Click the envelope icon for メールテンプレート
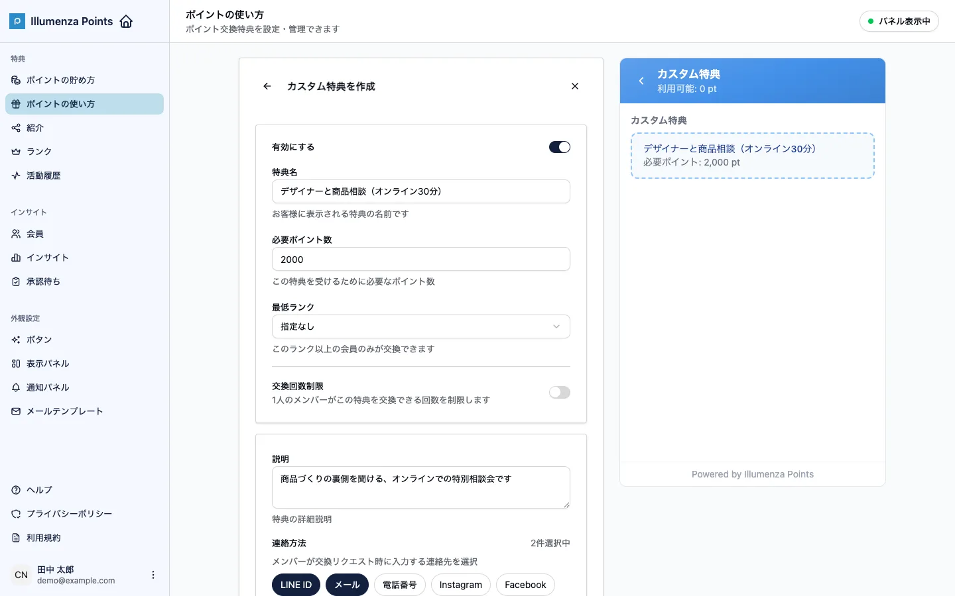955x596 pixels. click(16, 411)
